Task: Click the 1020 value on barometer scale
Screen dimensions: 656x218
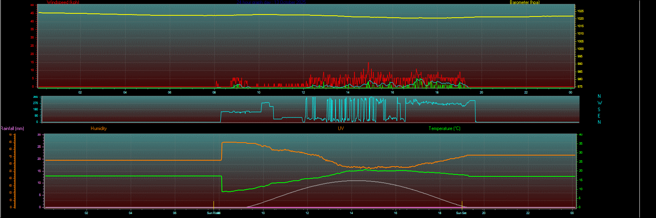Action: (x=581, y=18)
